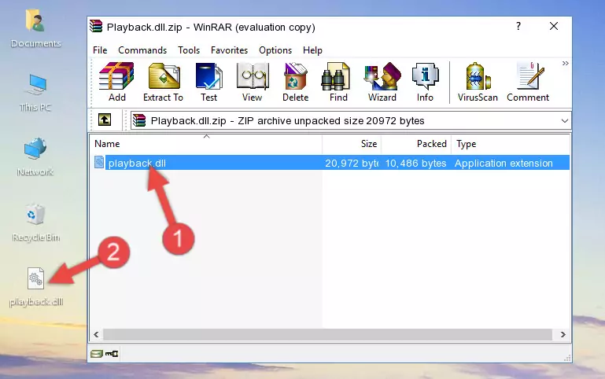Image resolution: width=605 pixels, height=379 pixels.
Task: Select the Documents desktop icon
Action: point(36,29)
